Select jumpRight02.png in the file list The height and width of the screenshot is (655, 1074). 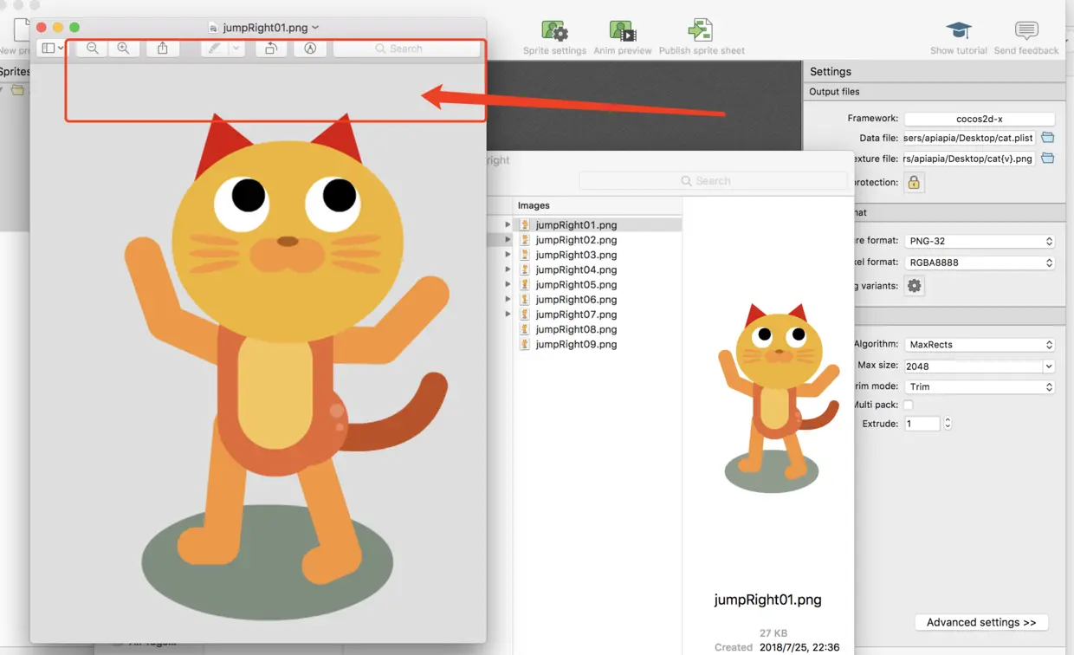[576, 240]
